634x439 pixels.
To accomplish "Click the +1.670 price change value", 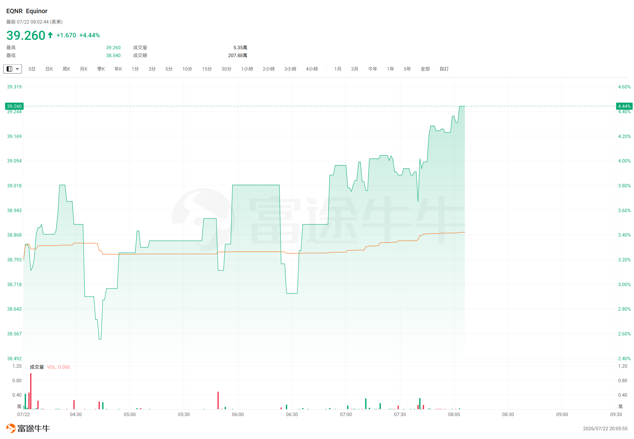I will 66,35.
